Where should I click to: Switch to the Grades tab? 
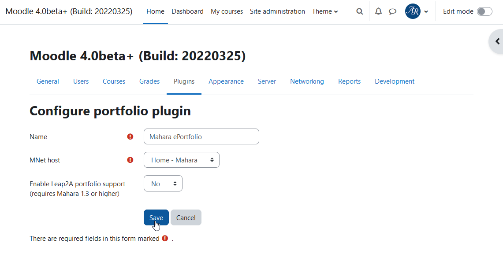point(149,81)
